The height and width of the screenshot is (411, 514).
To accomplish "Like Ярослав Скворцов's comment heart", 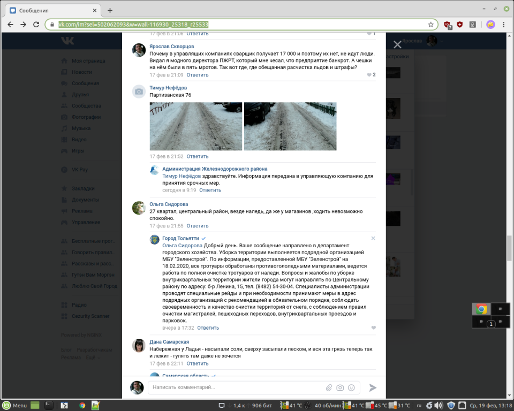I will pos(369,75).
